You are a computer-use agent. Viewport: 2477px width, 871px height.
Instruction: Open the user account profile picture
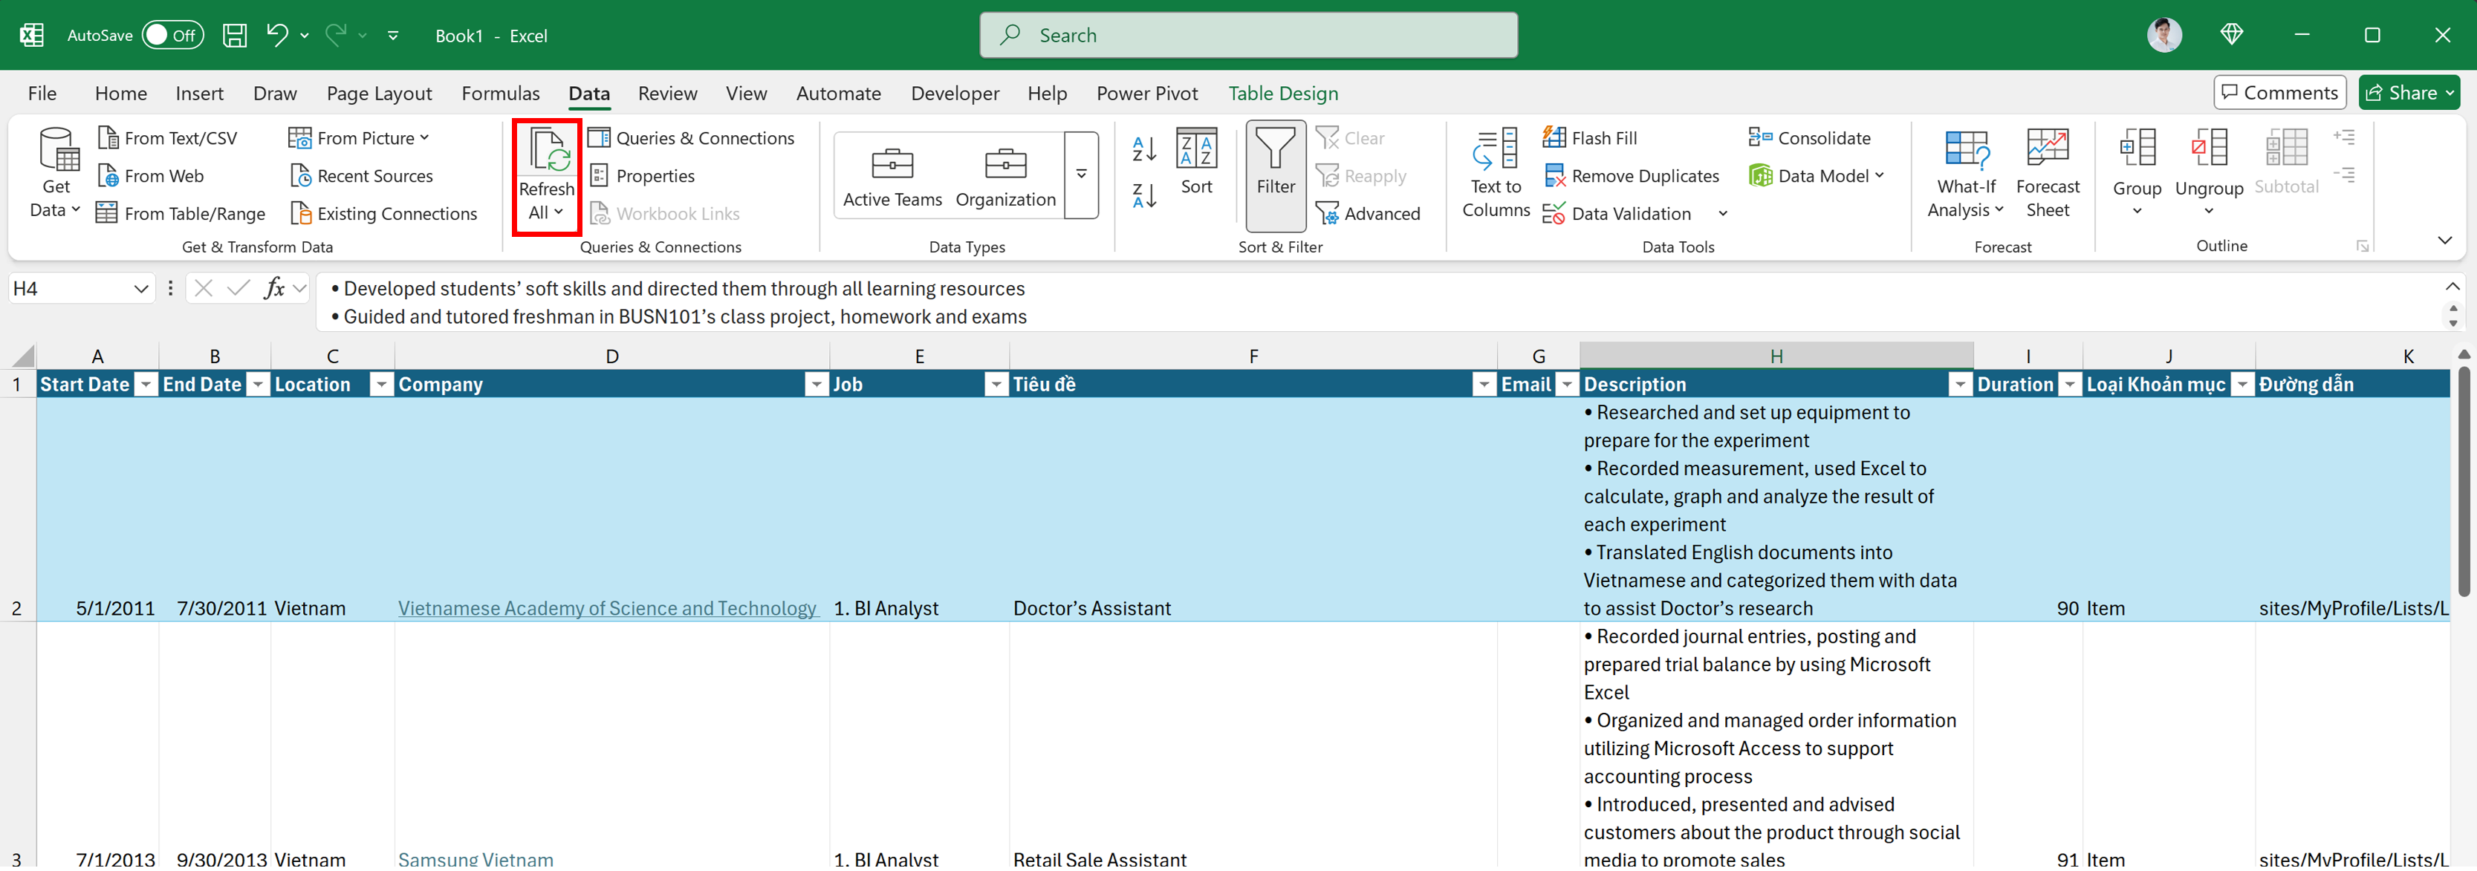point(2164,35)
